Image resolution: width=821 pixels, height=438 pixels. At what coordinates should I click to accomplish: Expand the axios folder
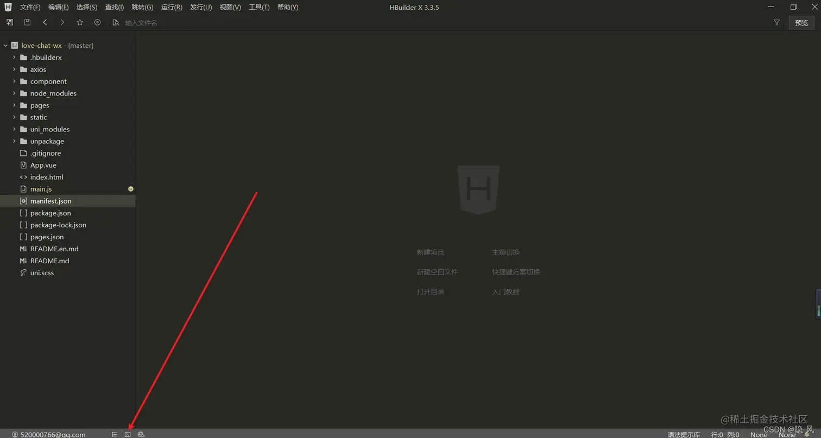click(15, 69)
